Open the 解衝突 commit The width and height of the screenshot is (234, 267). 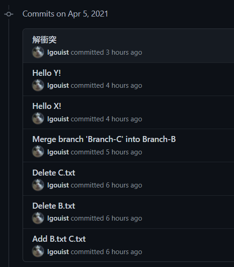tap(44, 40)
